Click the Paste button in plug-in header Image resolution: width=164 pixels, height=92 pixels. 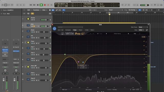pos(80,30)
